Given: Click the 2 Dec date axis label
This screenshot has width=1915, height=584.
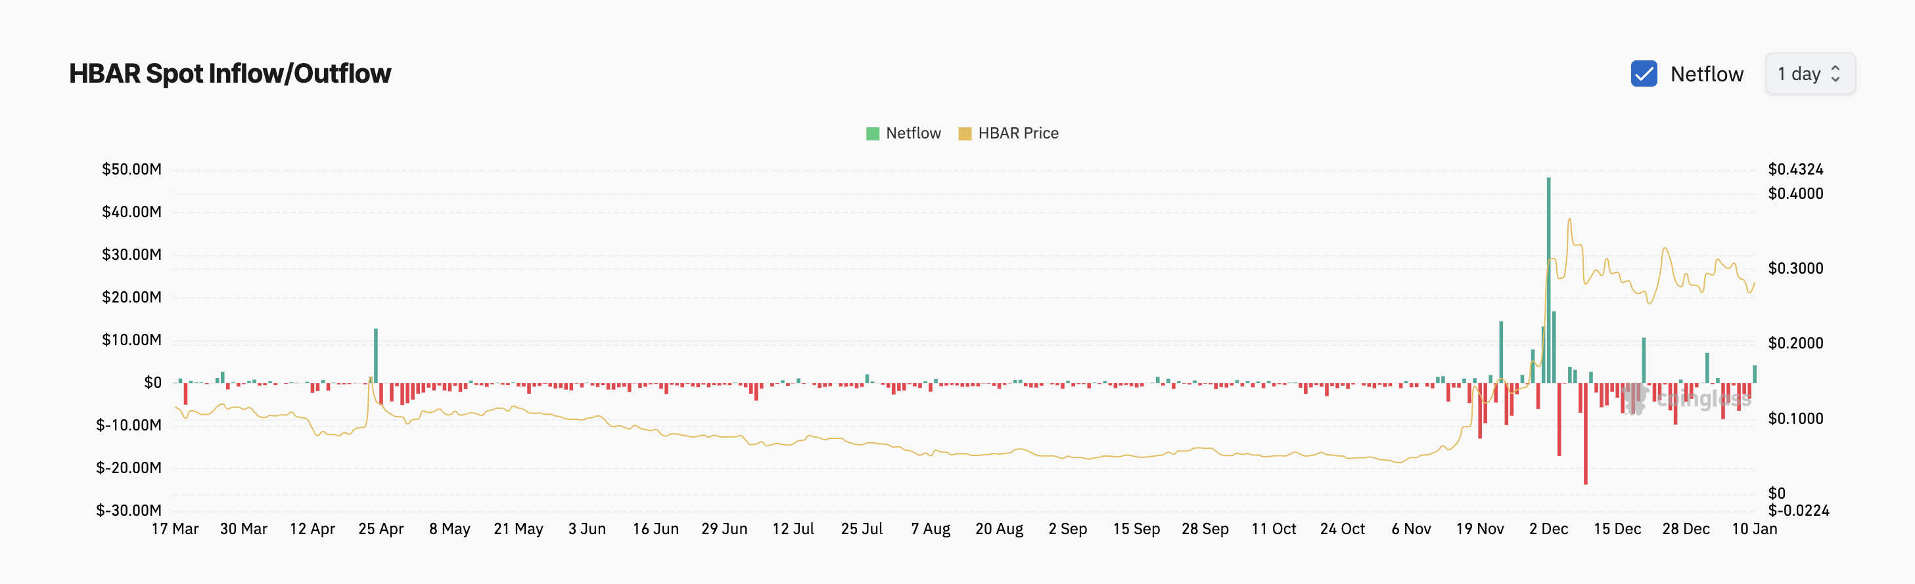Looking at the screenshot, I should click(1548, 529).
